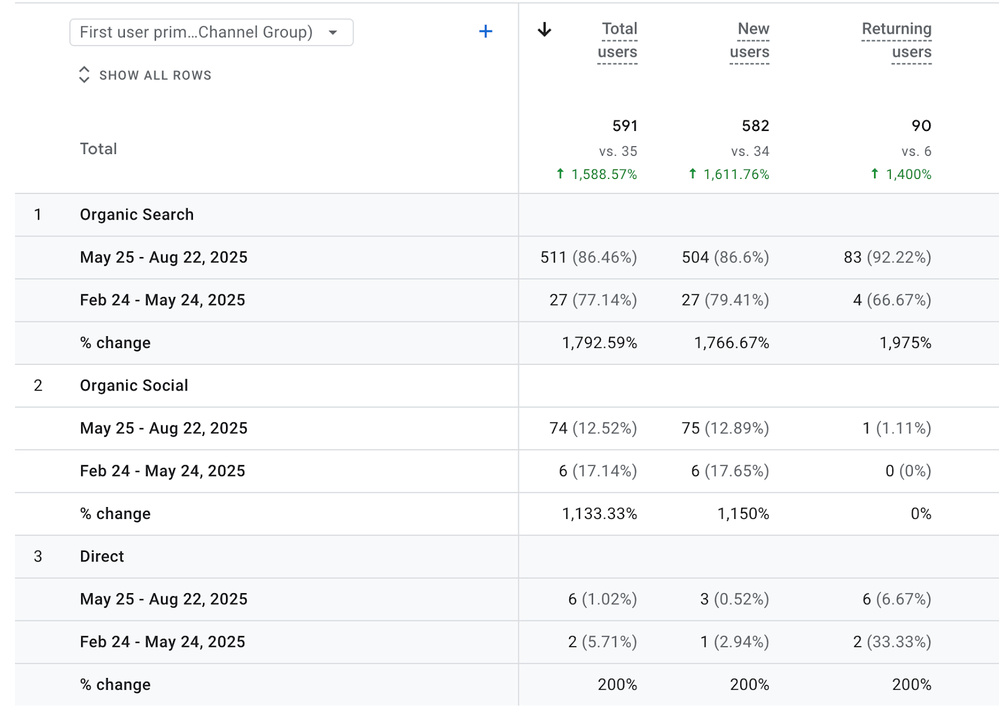
Task: Click the Total row label
Action: 98,149
